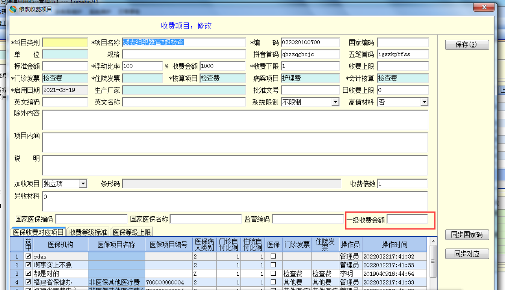Click the 收费下限 input field
The image size is (505, 290).
(x=310, y=66)
